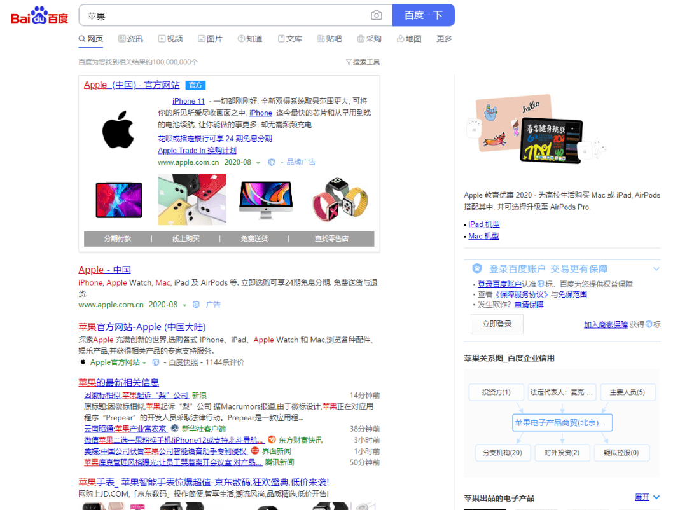Open the 地图 tab
The width and height of the screenshot is (687, 510).
tap(409, 39)
